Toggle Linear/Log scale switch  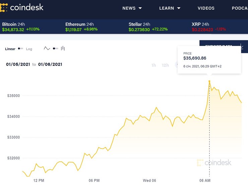click(x=20, y=49)
